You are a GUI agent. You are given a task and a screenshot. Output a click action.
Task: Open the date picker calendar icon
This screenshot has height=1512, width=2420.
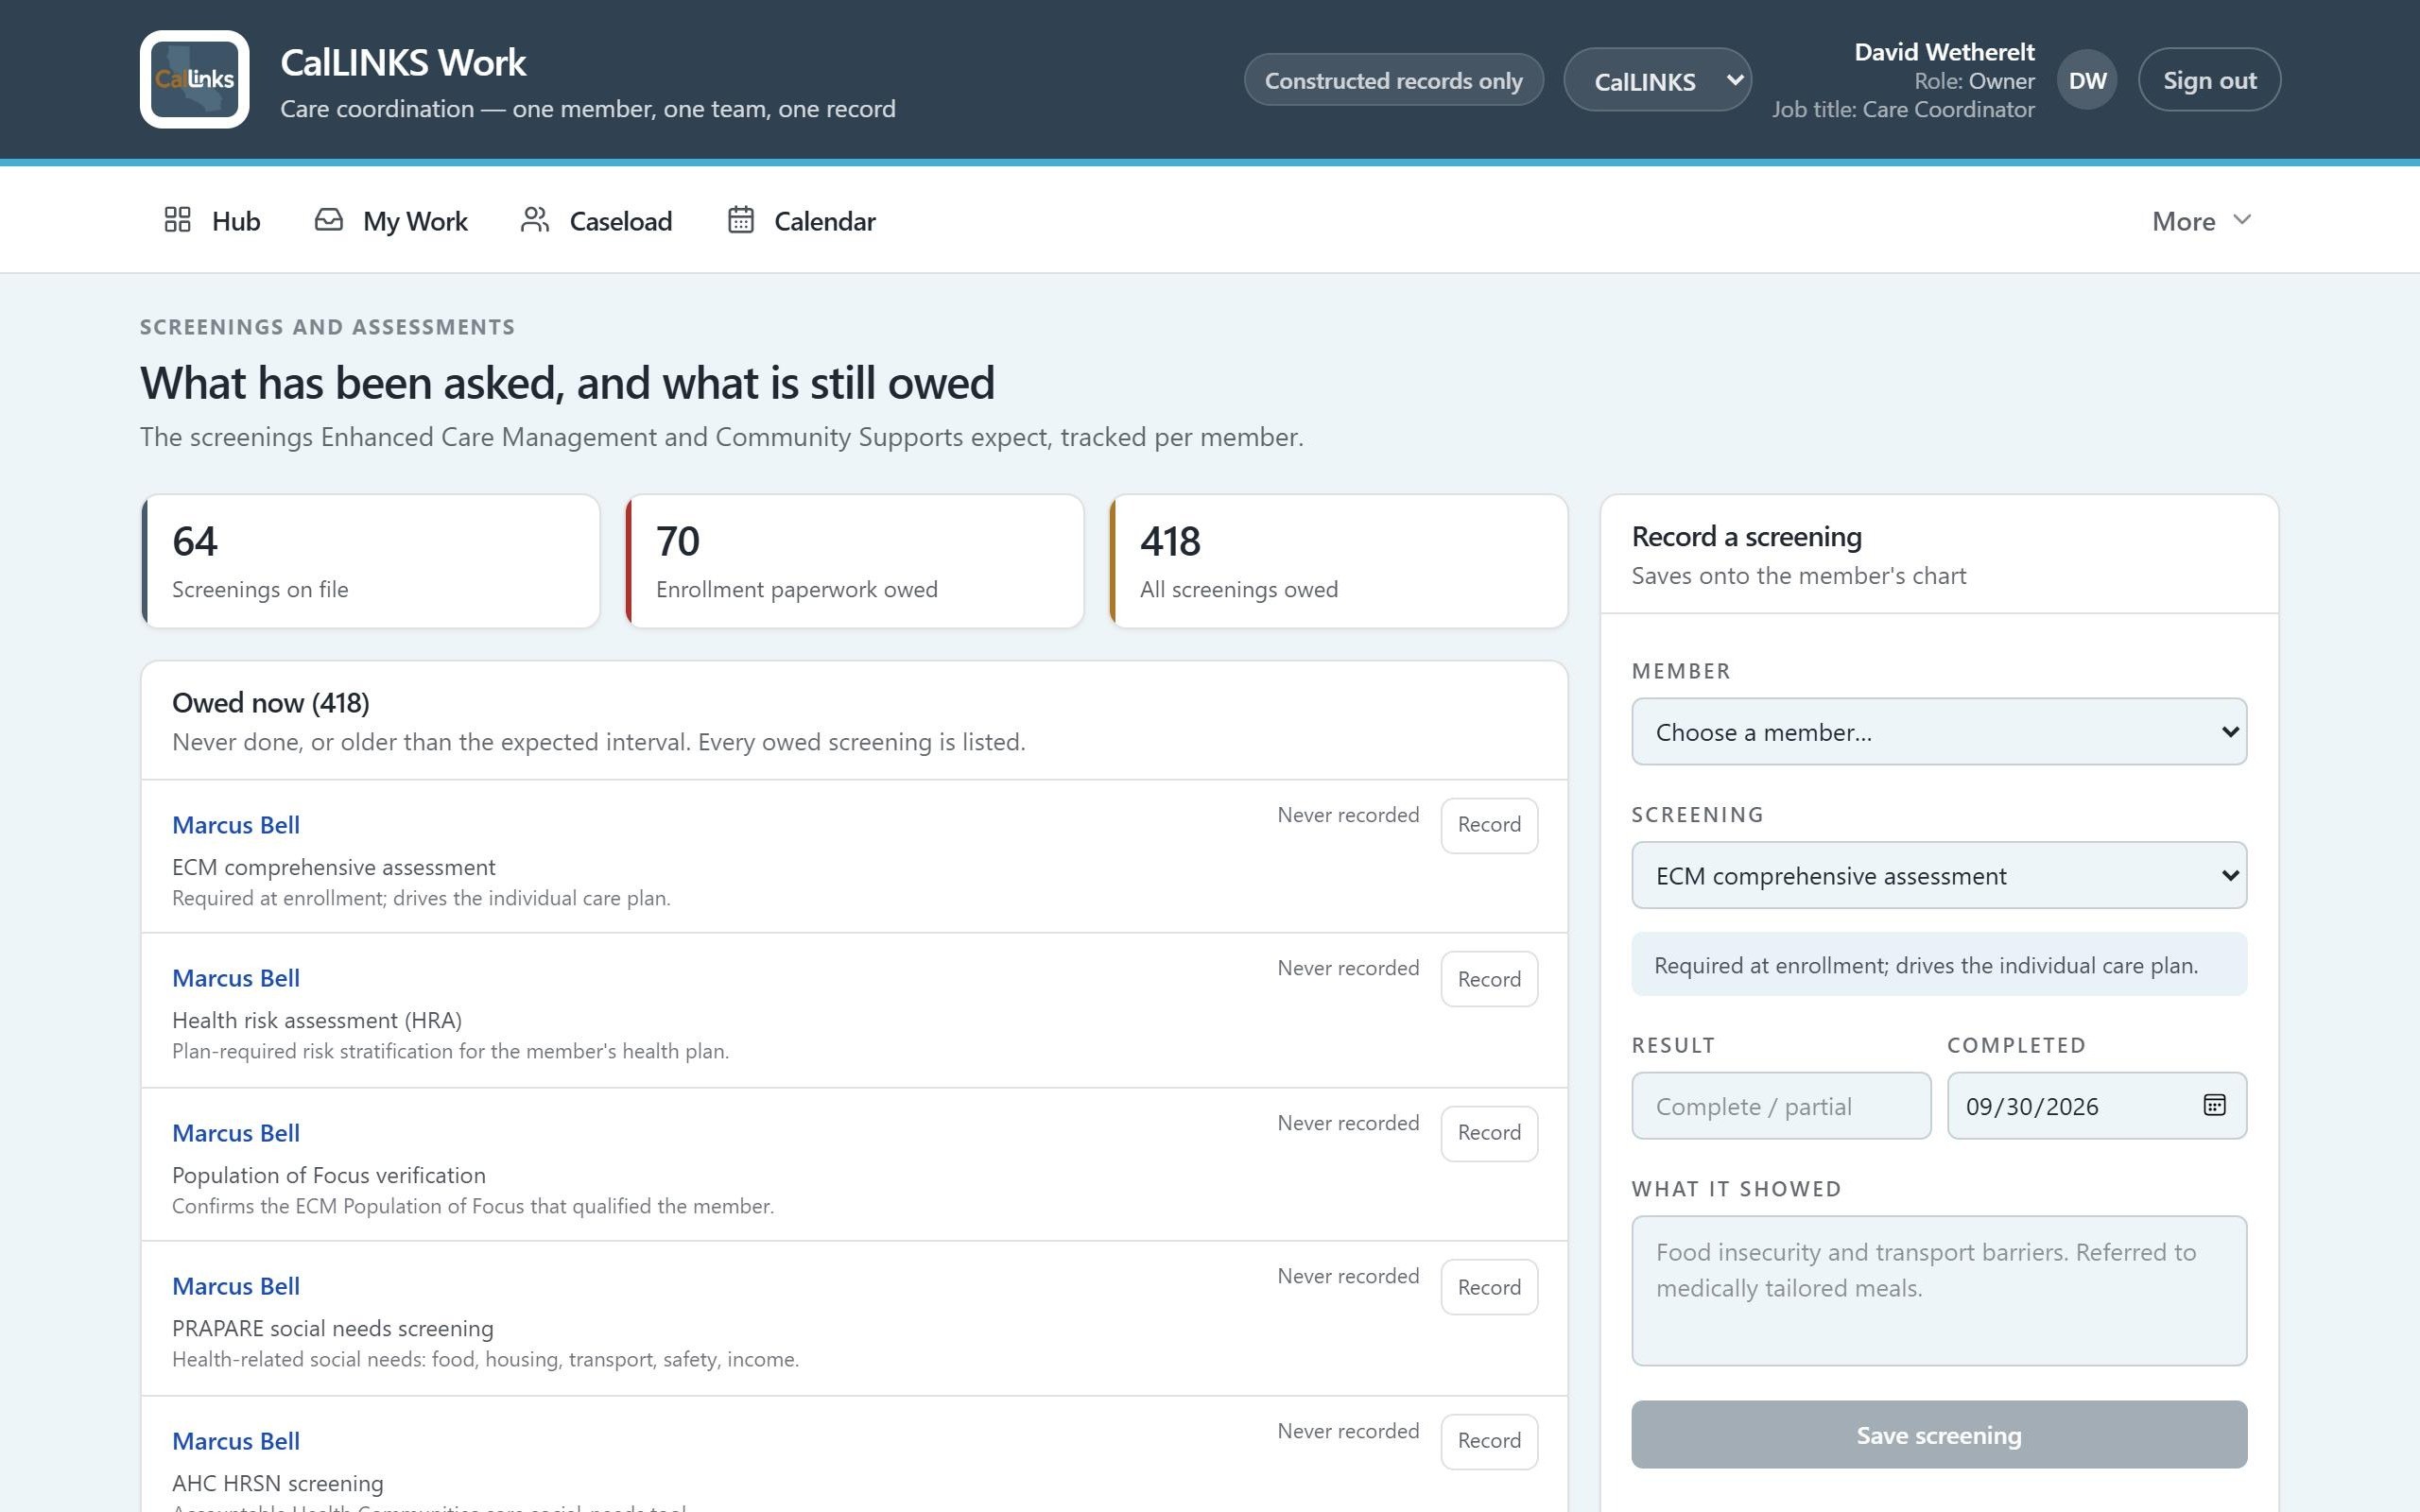coord(2214,1105)
